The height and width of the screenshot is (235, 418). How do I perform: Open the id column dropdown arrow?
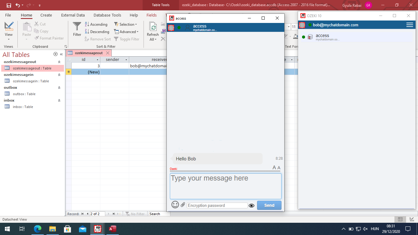tap(98, 60)
